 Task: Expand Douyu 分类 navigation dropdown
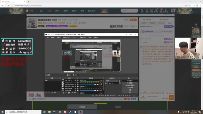(57, 11)
